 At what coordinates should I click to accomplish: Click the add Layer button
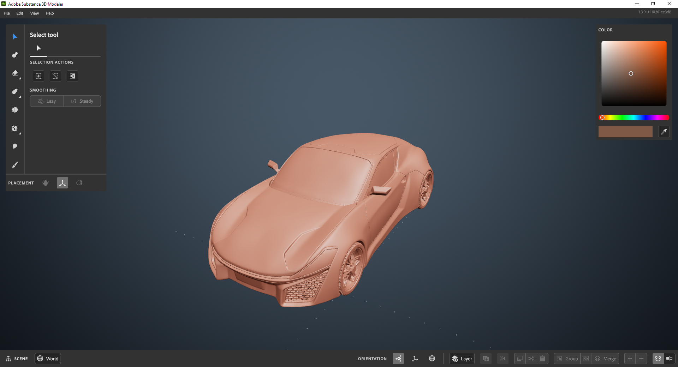(x=462, y=359)
